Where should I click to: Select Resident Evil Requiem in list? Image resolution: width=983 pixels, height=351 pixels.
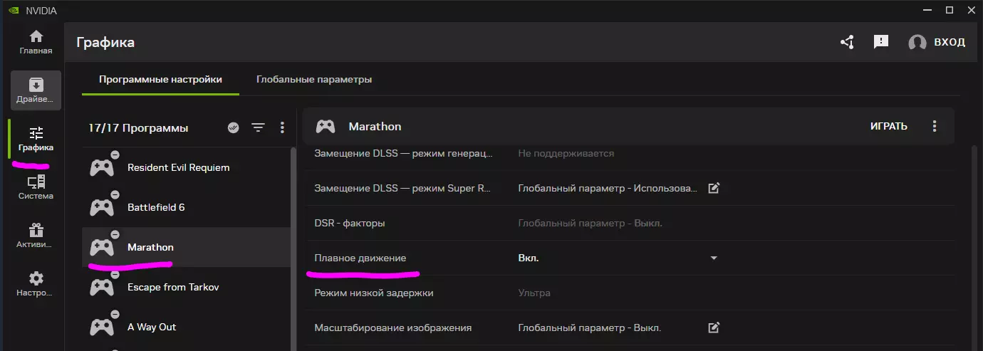click(x=186, y=167)
